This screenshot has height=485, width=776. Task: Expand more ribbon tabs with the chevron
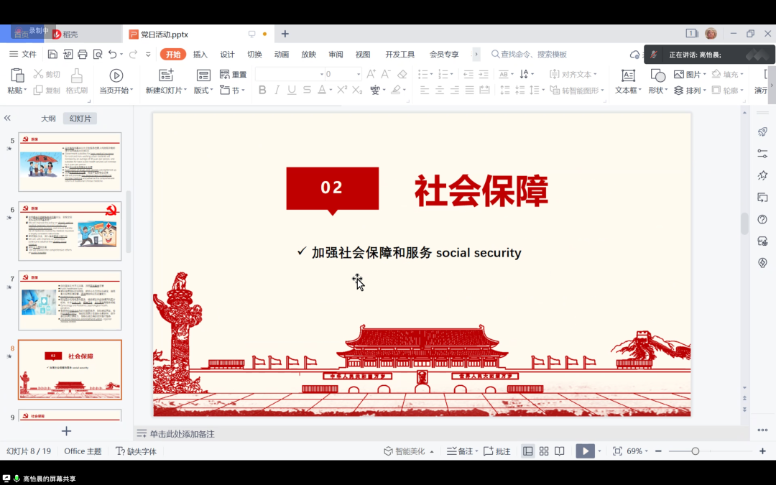pos(476,54)
